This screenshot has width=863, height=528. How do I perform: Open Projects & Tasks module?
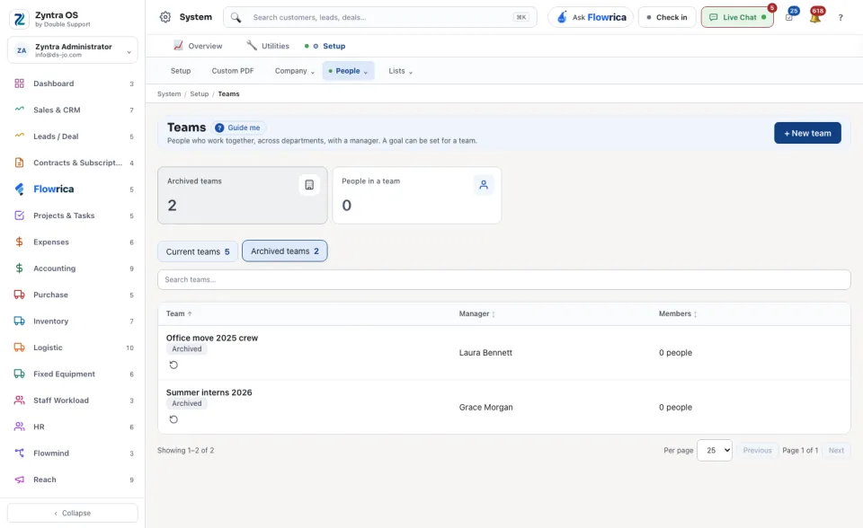pos(73,216)
